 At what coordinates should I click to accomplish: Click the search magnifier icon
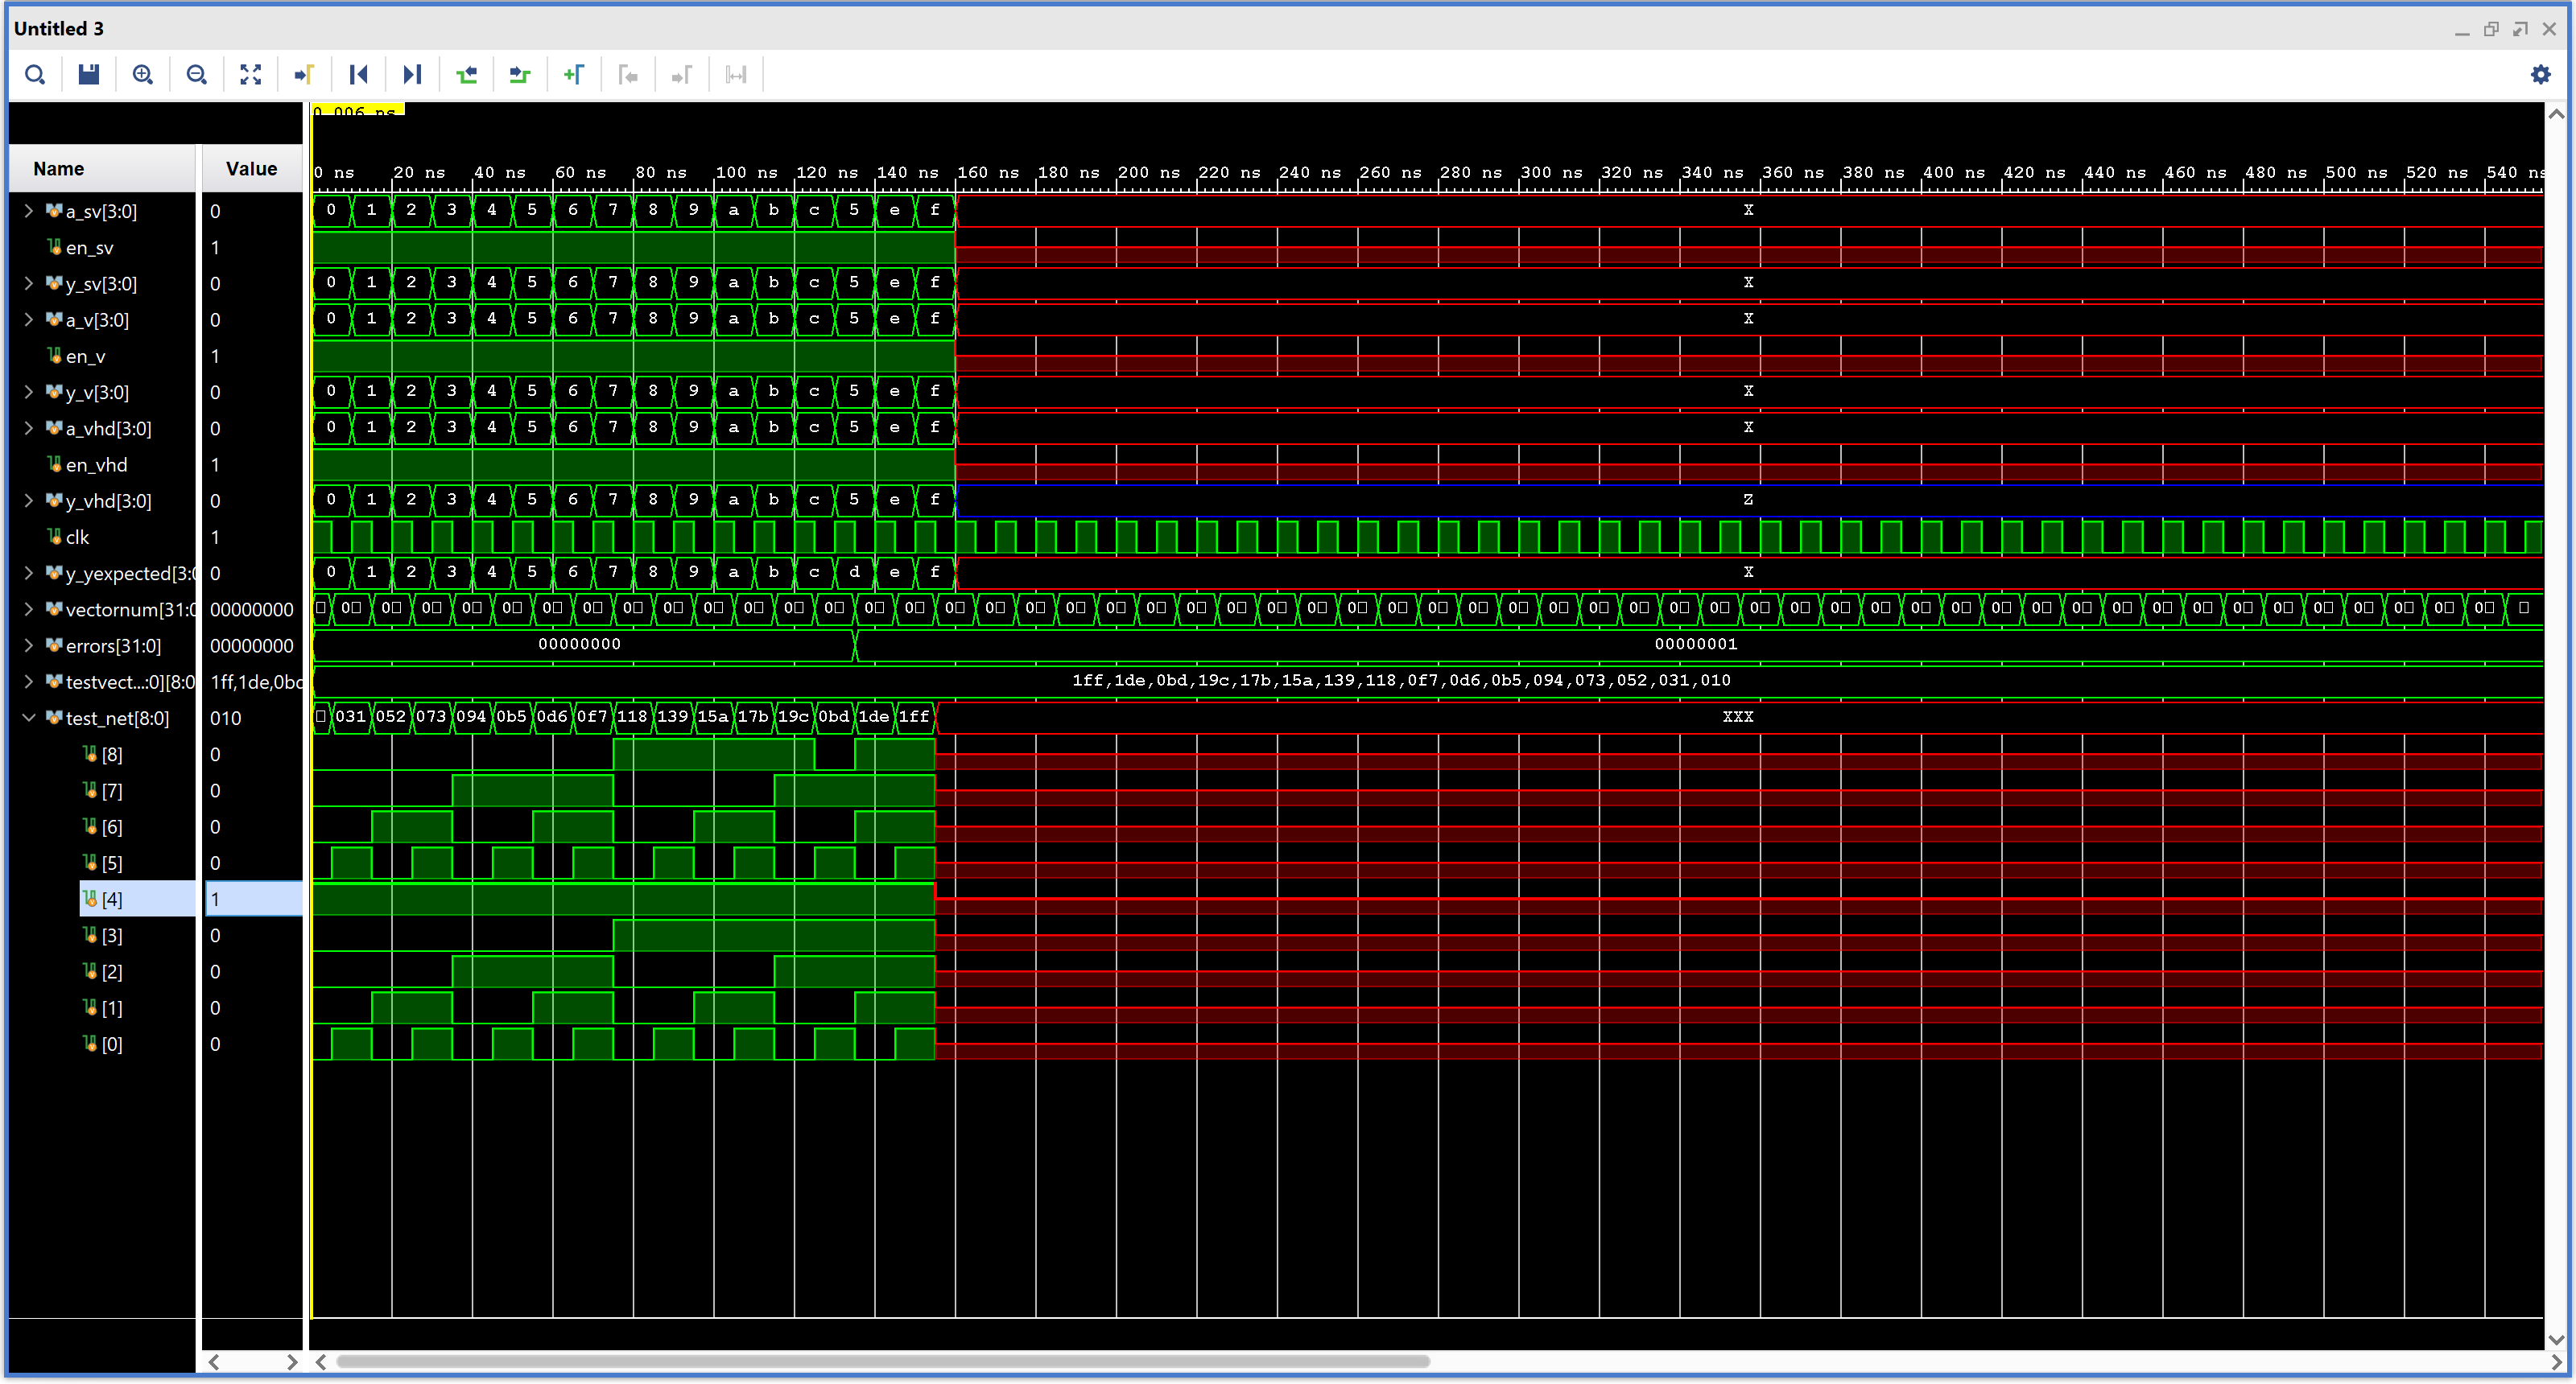pos(35,75)
